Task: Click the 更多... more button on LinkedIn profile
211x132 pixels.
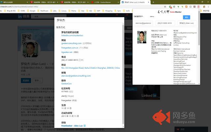Action: point(38,81)
